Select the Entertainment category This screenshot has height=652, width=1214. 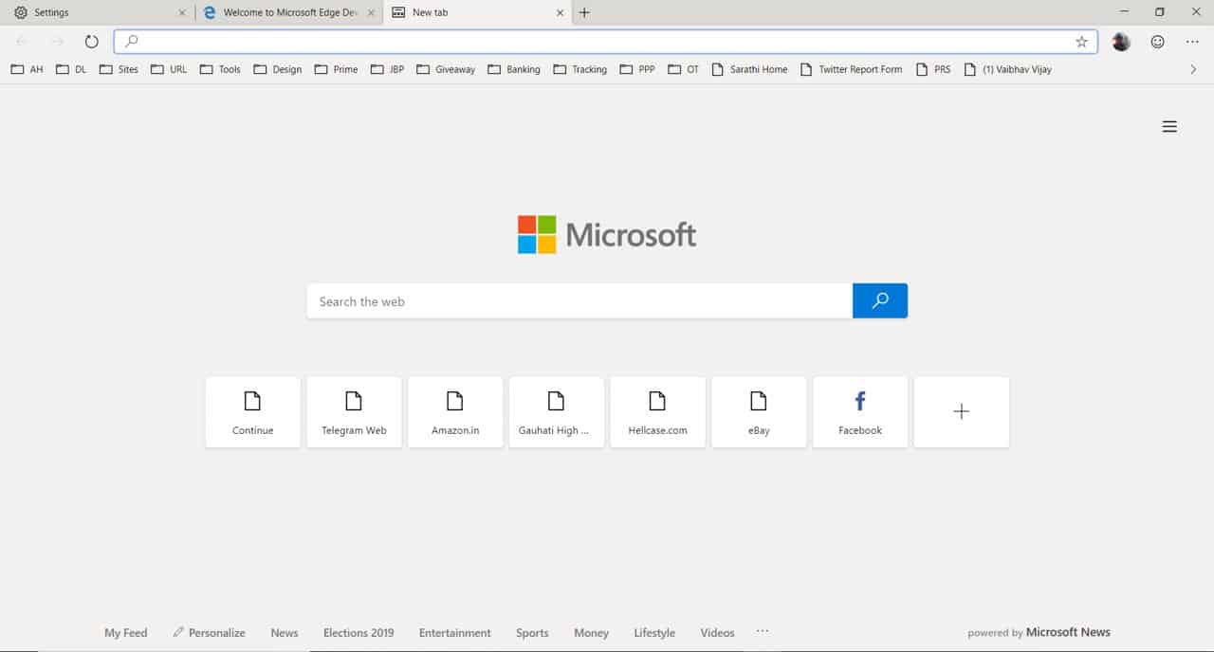tap(455, 632)
